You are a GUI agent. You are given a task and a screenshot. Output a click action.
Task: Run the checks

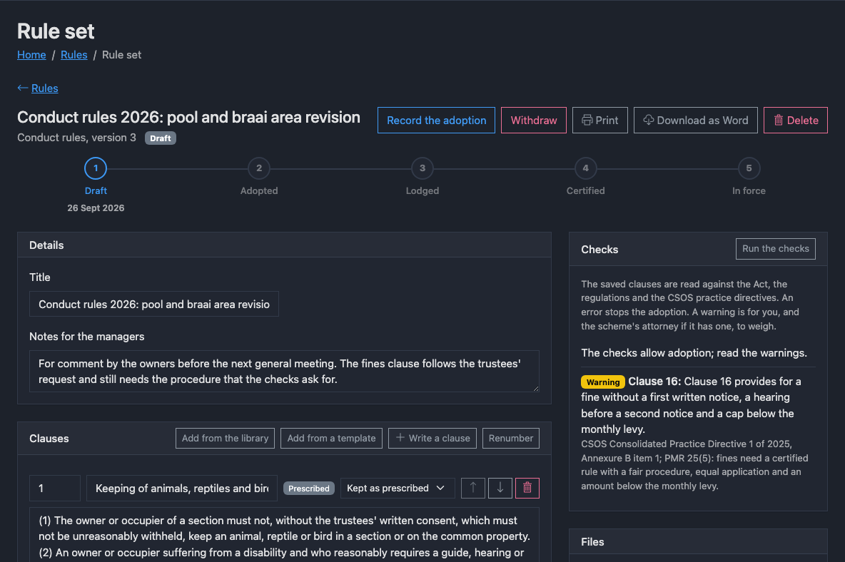[x=776, y=249]
